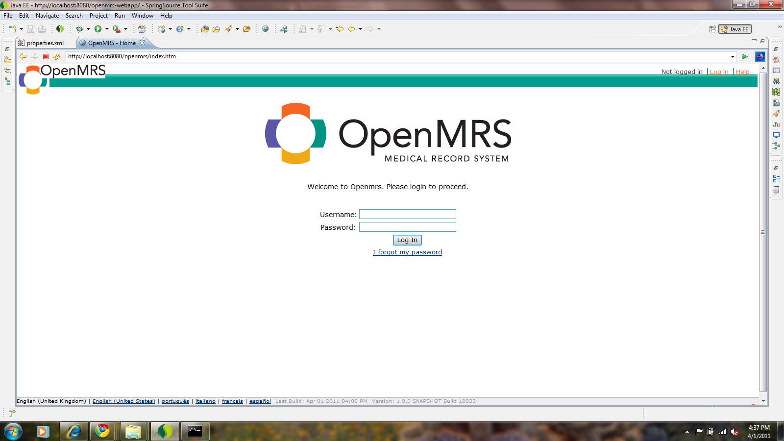
Task: Open the JUnit view from the right sidebar
Action: 776,124
